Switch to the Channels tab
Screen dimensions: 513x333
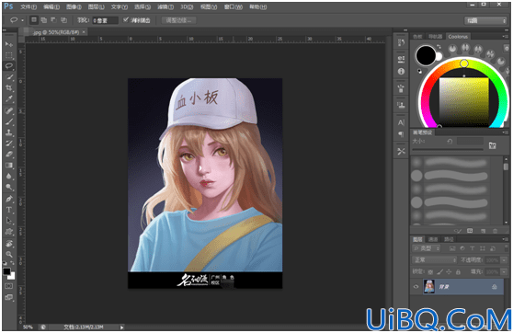tap(433, 239)
